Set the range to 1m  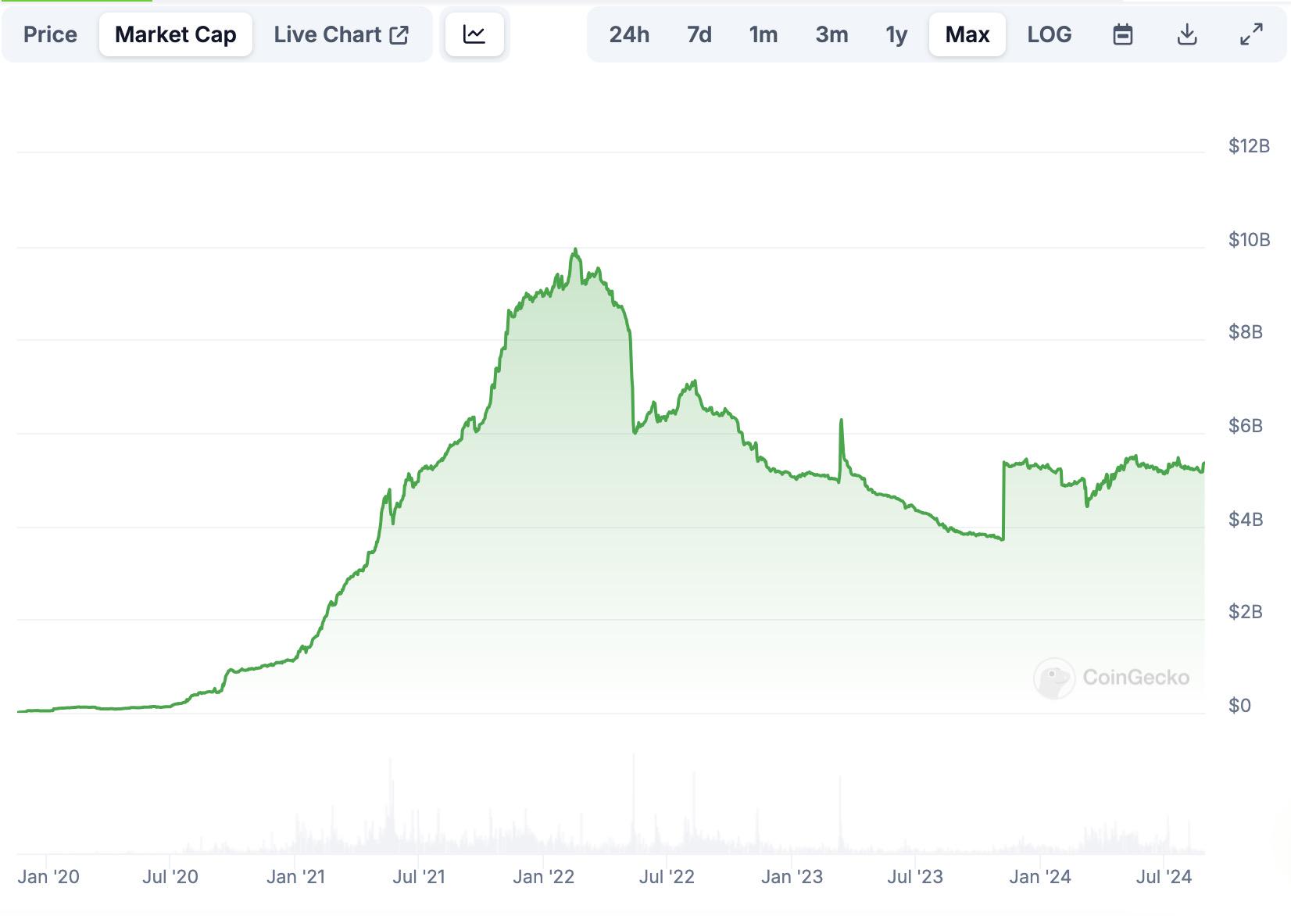(763, 34)
